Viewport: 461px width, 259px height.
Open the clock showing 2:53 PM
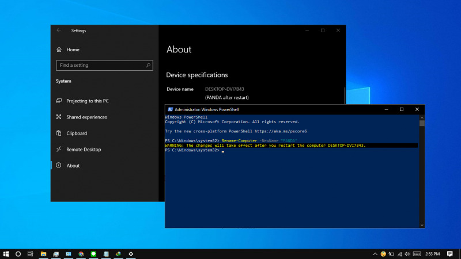click(433, 254)
